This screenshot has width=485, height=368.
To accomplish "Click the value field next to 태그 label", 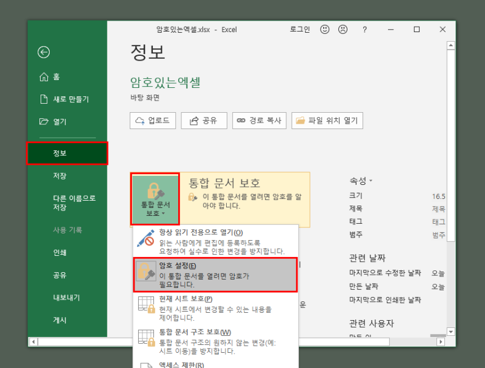I will (438, 222).
